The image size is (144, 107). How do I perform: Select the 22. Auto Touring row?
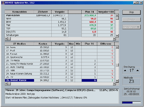coord(60,67)
